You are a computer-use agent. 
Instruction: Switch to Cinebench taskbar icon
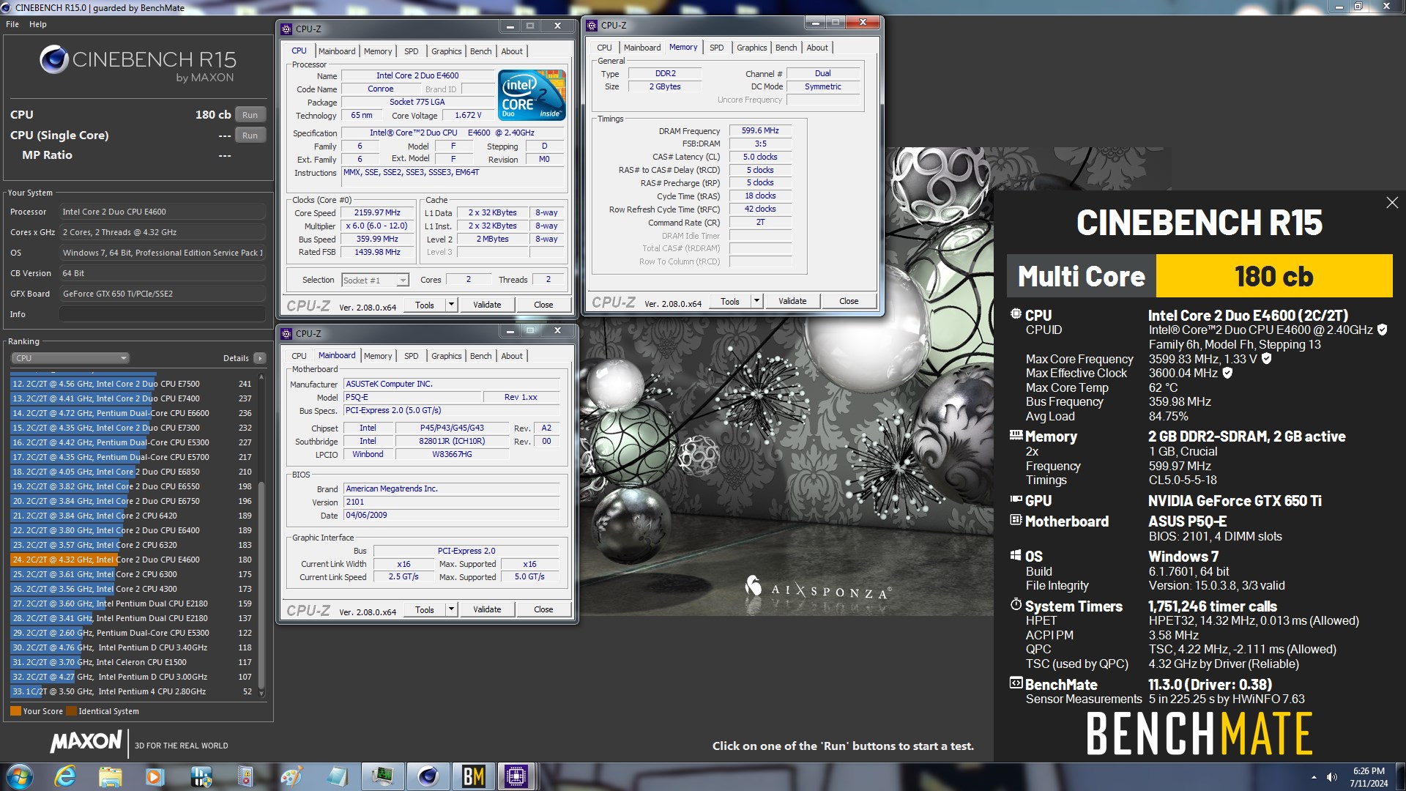[428, 776]
